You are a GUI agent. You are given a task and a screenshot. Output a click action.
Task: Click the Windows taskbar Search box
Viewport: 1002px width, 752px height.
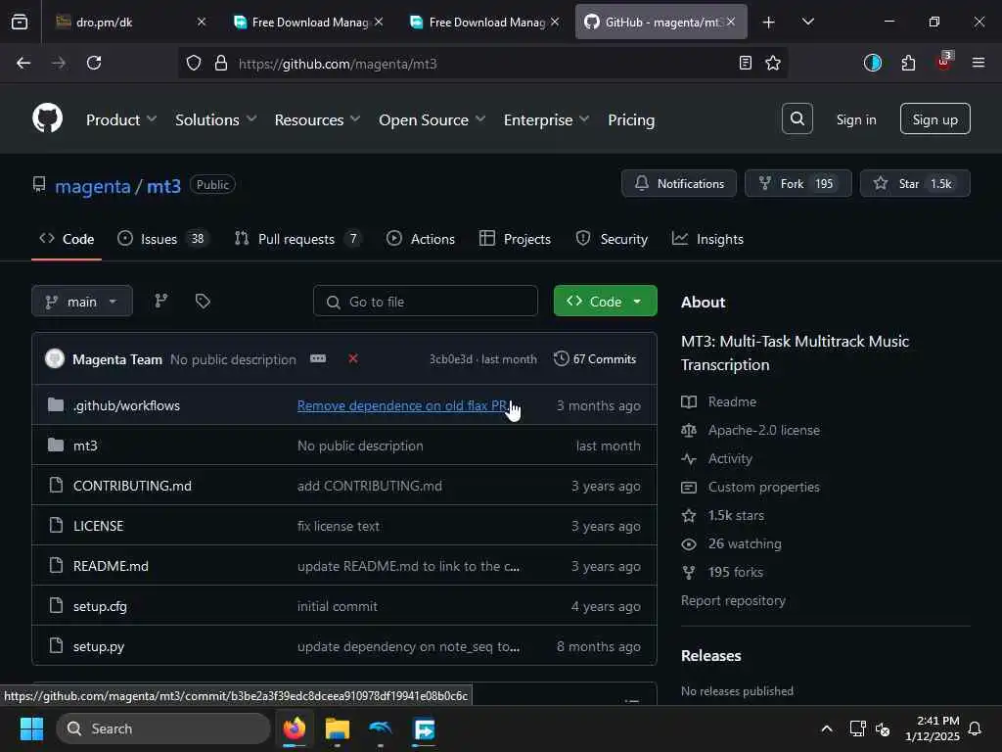pyautogui.click(x=163, y=728)
